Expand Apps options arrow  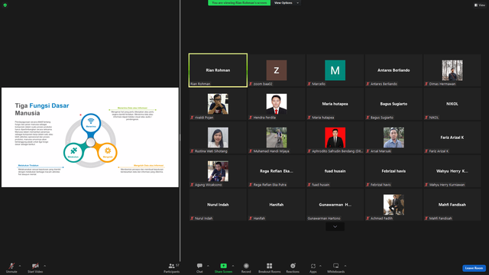[x=320, y=266]
